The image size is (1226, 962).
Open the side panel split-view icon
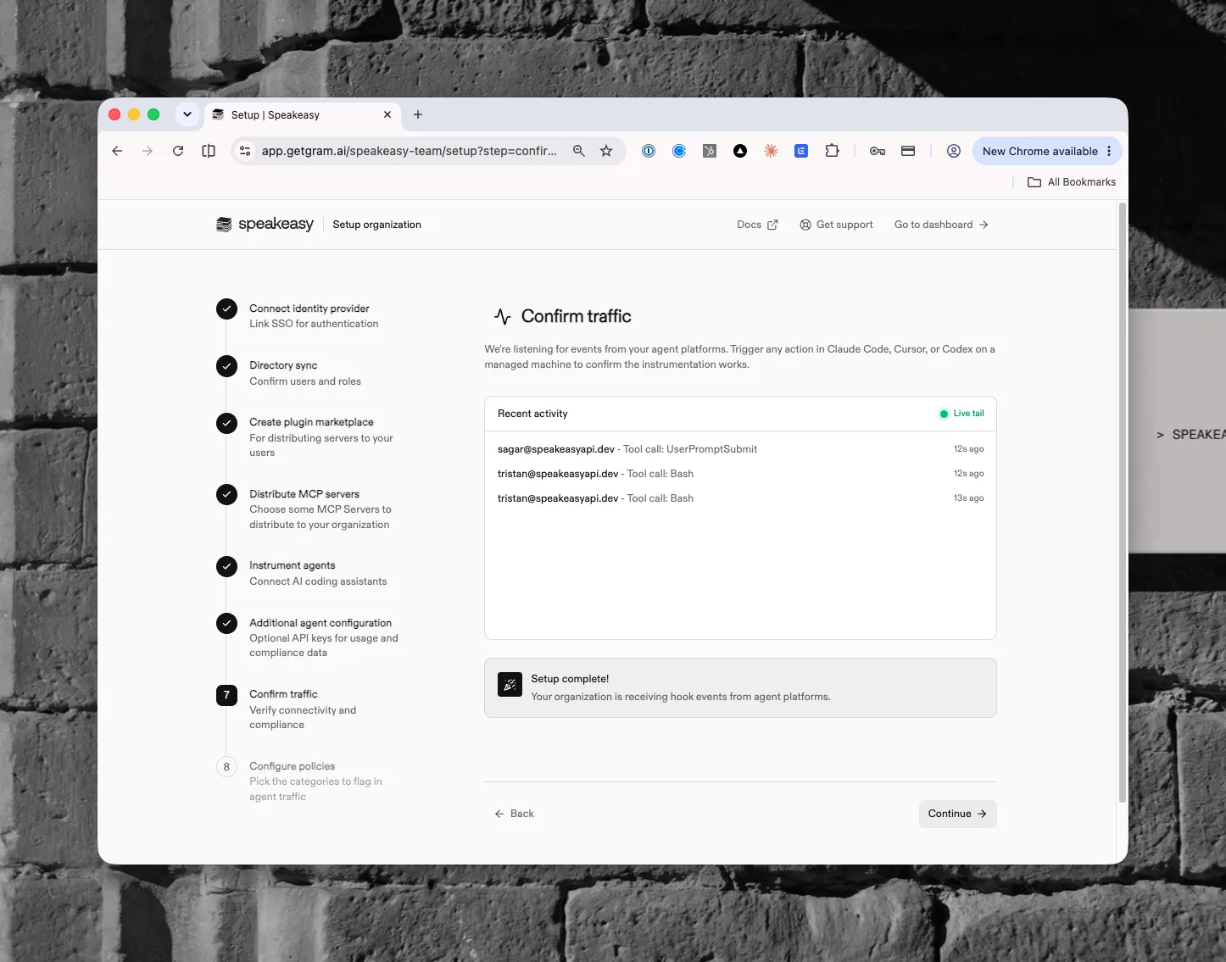coord(209,151)
